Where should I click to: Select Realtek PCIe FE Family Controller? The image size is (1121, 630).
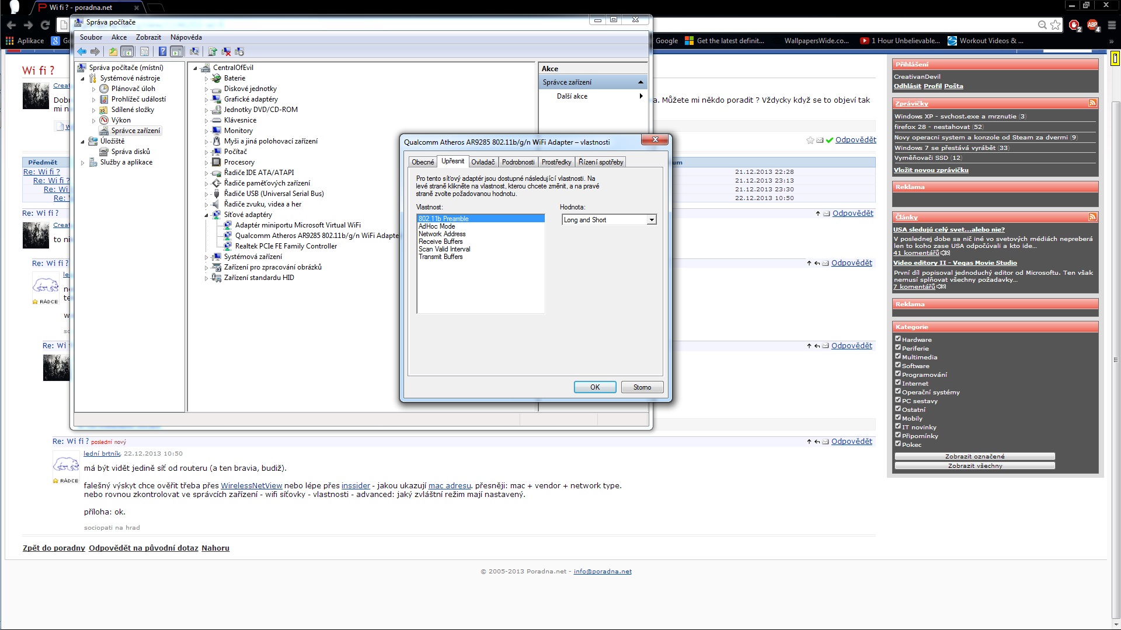tap(286, 246)
